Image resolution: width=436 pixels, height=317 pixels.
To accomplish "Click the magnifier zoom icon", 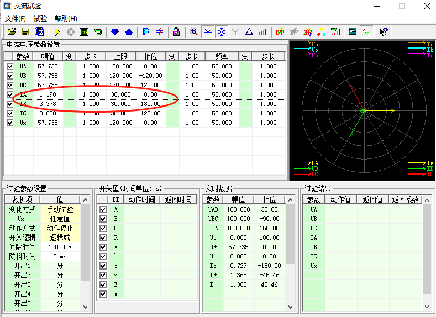I will pyautogui.click(x=194, y=32).
